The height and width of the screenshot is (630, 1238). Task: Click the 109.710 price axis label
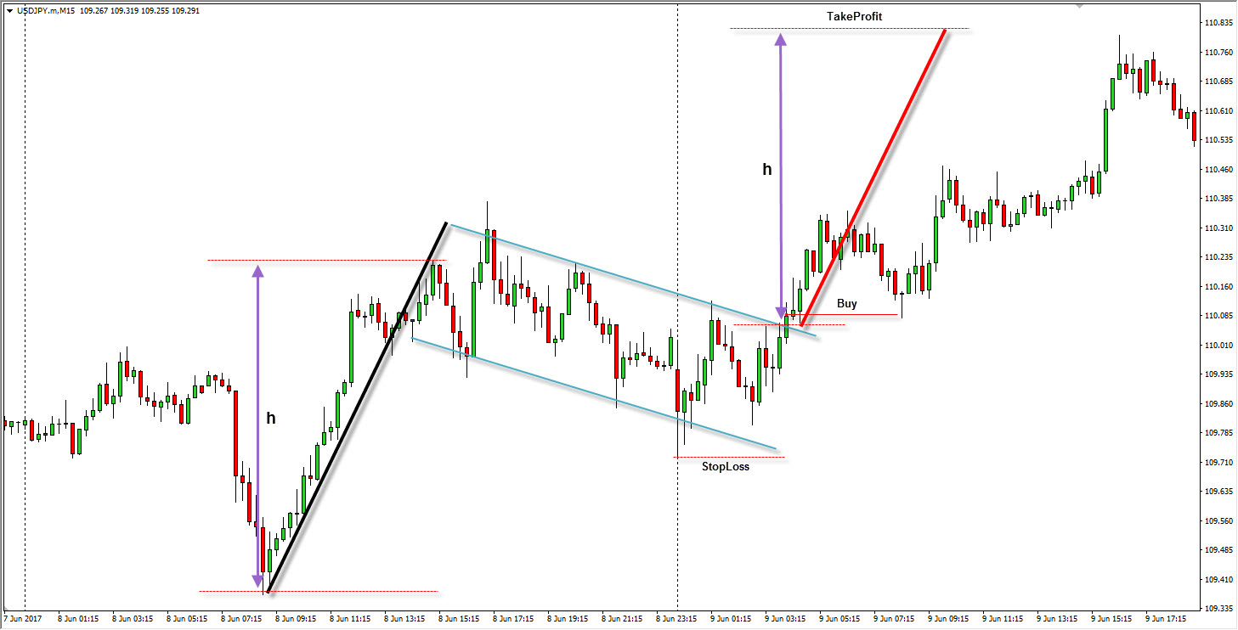tap(1218, 463)
